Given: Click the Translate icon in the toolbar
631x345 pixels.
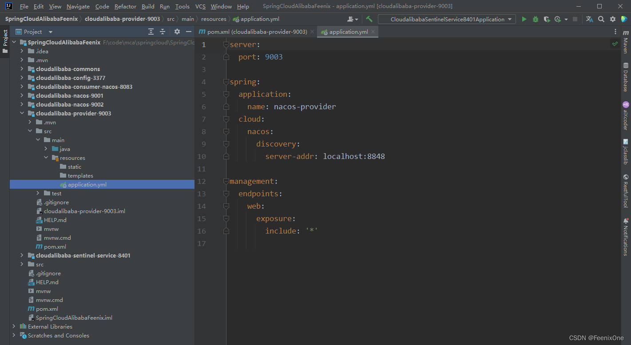Looking at the screenshot, I should (x=589, y=19).
